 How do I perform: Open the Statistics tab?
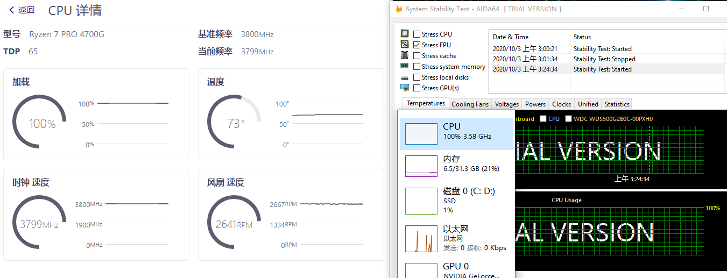(617, 104)
